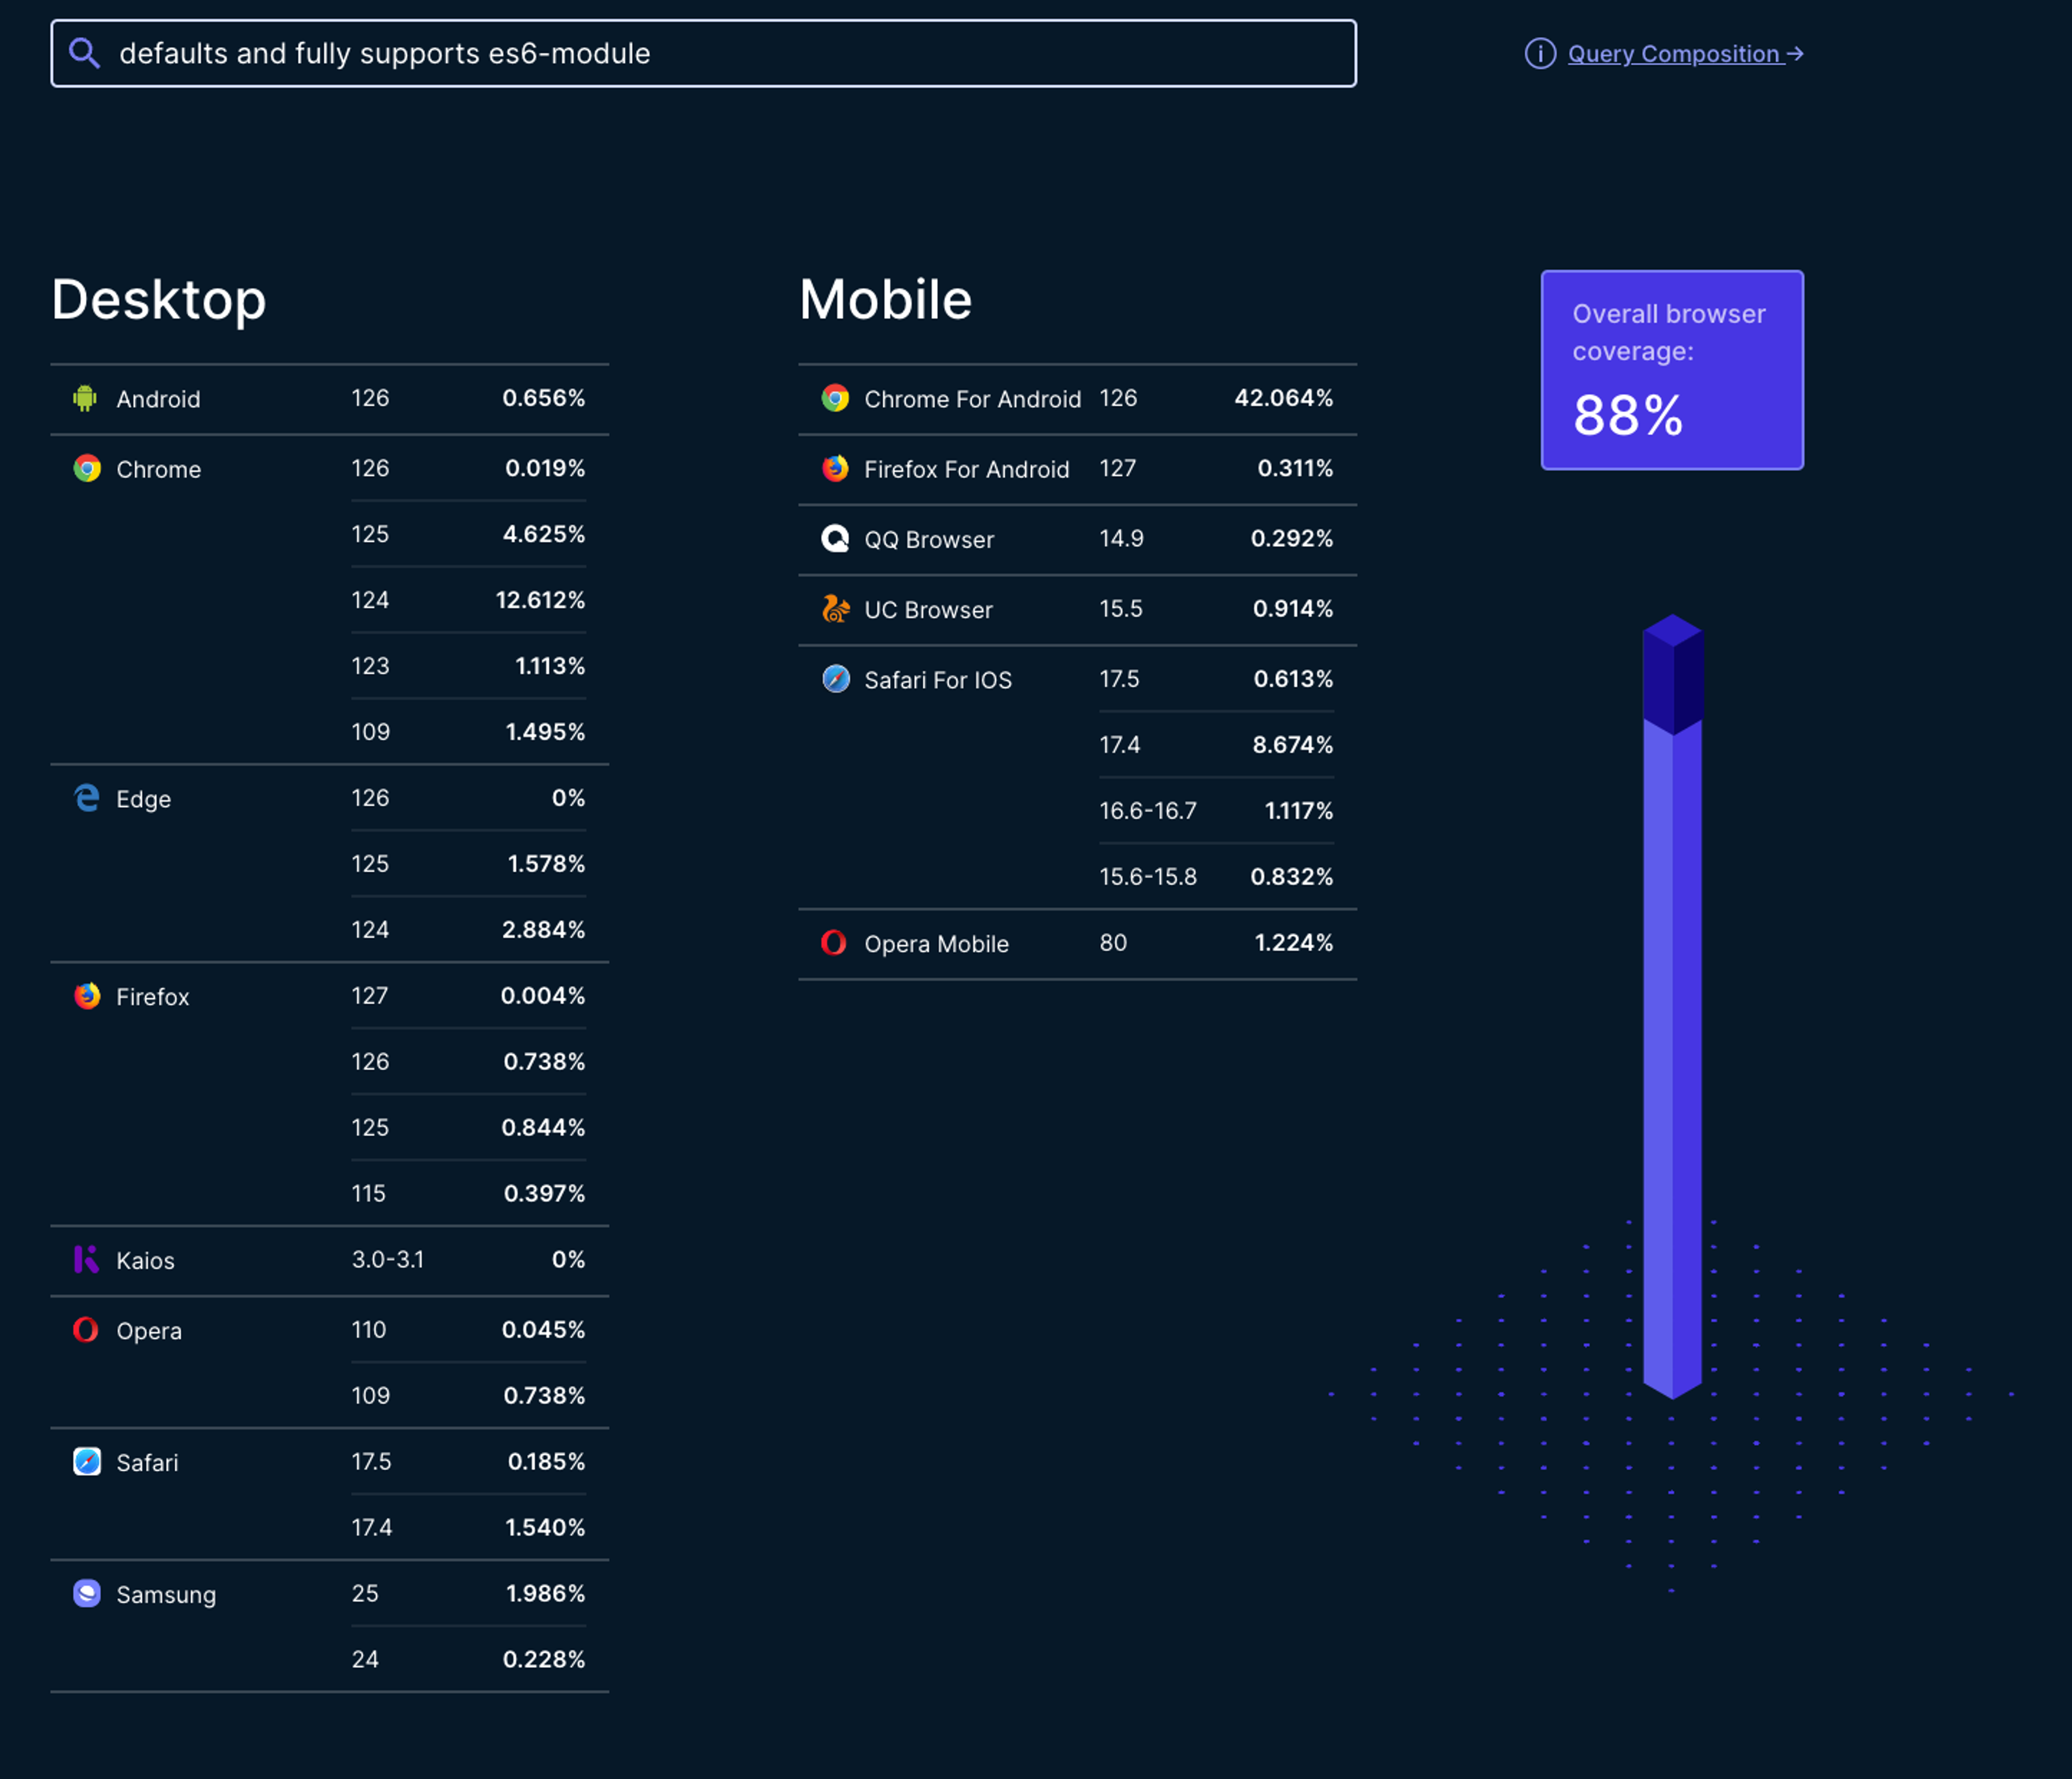The height and width of the screenshot is (1779, 2072).
Task: Select Firefox 115 usage value 0.397%
Action: point(544,1193)
